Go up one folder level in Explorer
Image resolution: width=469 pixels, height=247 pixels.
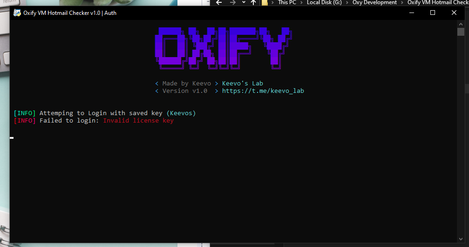pos(253,2)
